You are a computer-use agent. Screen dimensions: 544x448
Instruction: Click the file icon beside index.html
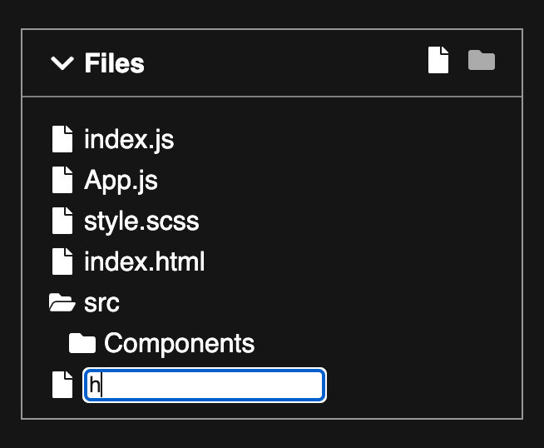click(62, 261)
